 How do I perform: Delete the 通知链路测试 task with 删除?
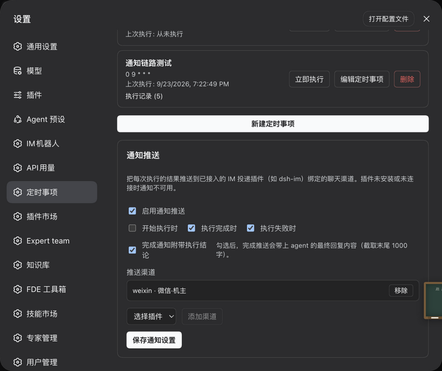tap(407, 79)
